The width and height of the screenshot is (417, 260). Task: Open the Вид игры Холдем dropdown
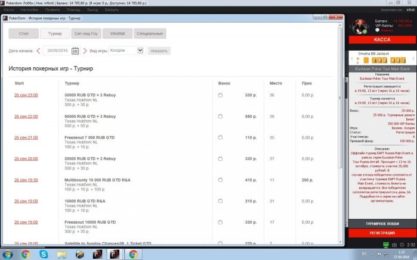coord(127,51)
